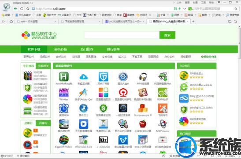Open the 360 first-aid kit icon
This screenshot has width=241, height=159.
click(163, 140)
